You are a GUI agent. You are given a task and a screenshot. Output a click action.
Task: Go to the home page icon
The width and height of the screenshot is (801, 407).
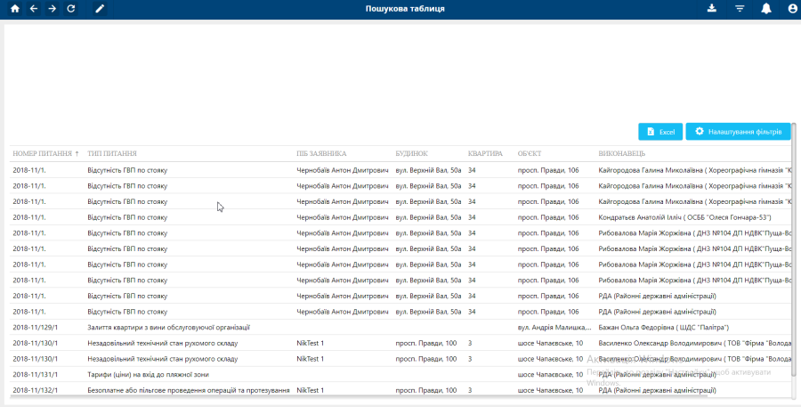pos(14,9)
